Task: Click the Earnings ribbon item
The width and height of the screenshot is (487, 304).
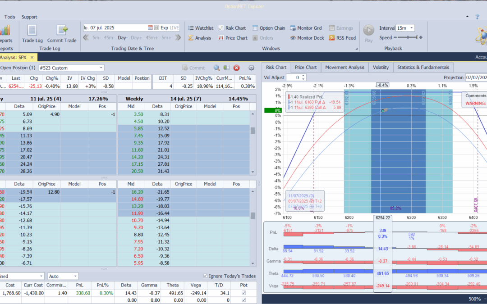Action: (x=341, y=28)
